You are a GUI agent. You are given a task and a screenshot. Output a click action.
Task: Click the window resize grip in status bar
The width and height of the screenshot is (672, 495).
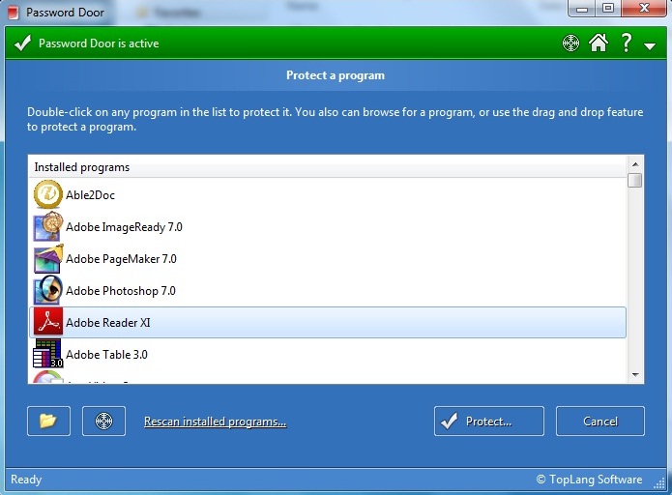coord(659,483)
